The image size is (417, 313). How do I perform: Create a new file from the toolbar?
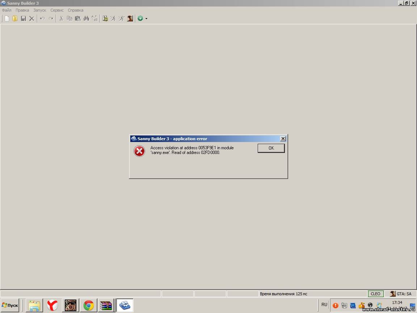pyautogui.click(x=7, y=18)
